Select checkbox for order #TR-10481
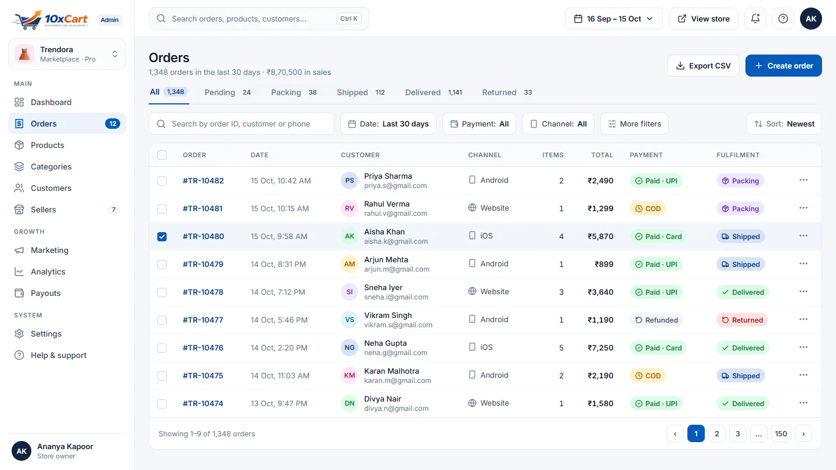This screenshot has height=470, width=836. (x=162, y=208)
